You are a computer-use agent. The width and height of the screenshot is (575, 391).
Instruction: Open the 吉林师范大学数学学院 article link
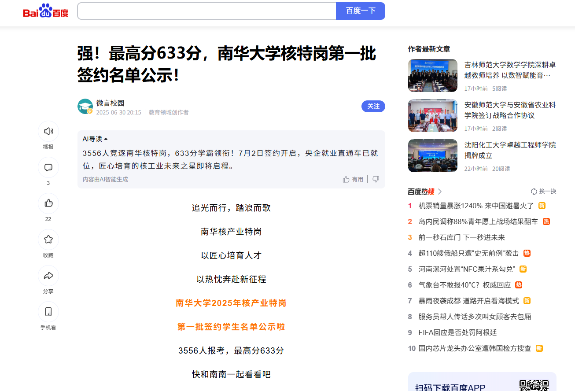click(510, 70)
